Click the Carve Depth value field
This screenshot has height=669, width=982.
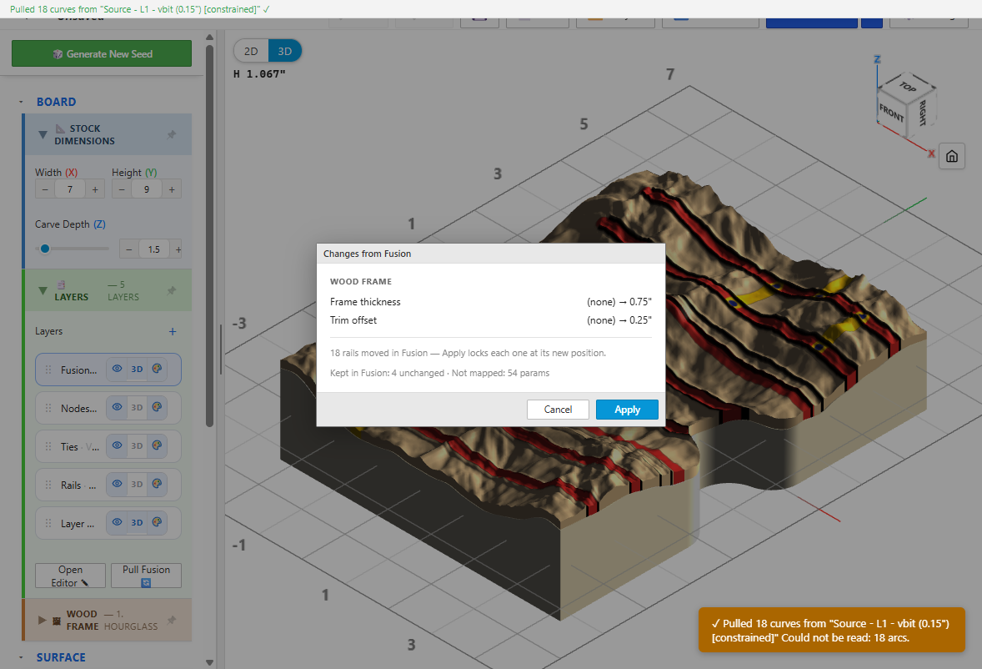(154, 249)
